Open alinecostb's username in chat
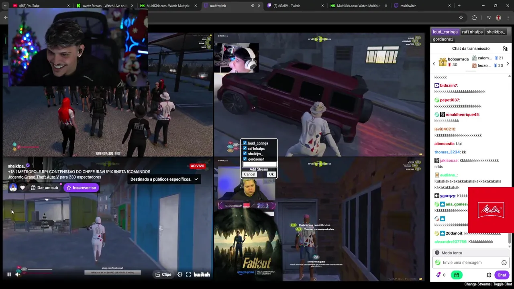The image size is (514, 289). (444, 144)
